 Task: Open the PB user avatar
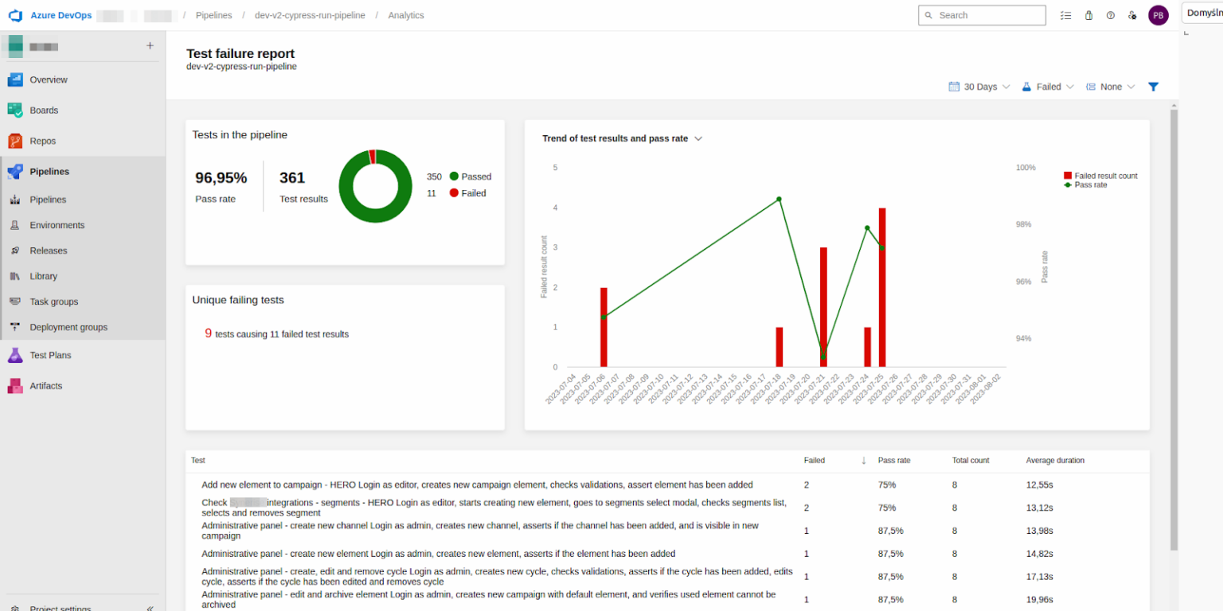click(1158, 15)
